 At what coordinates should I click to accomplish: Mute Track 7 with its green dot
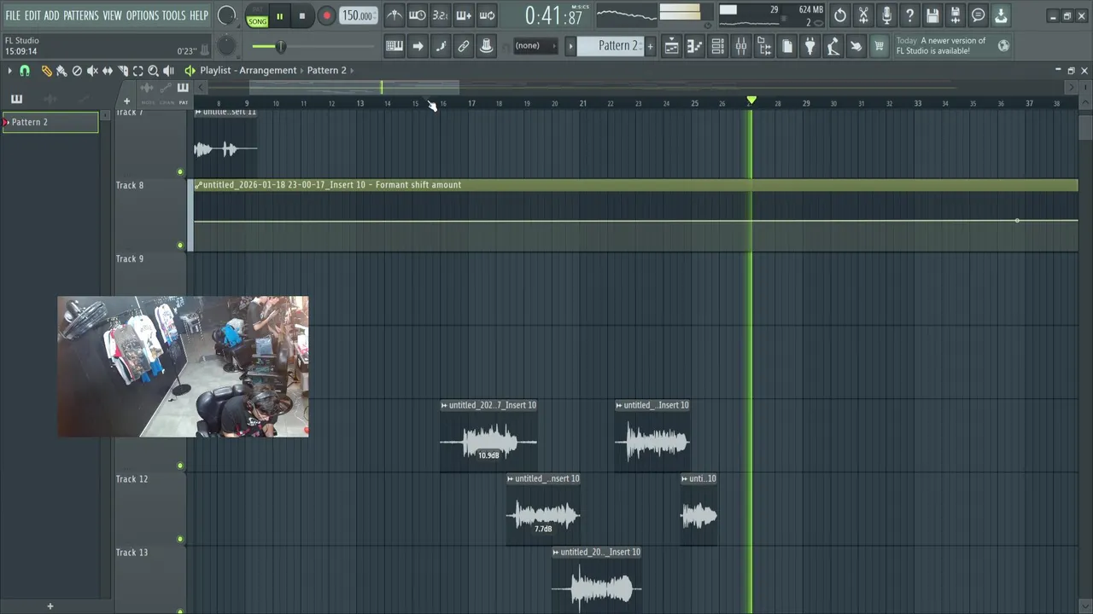(180, 172)
